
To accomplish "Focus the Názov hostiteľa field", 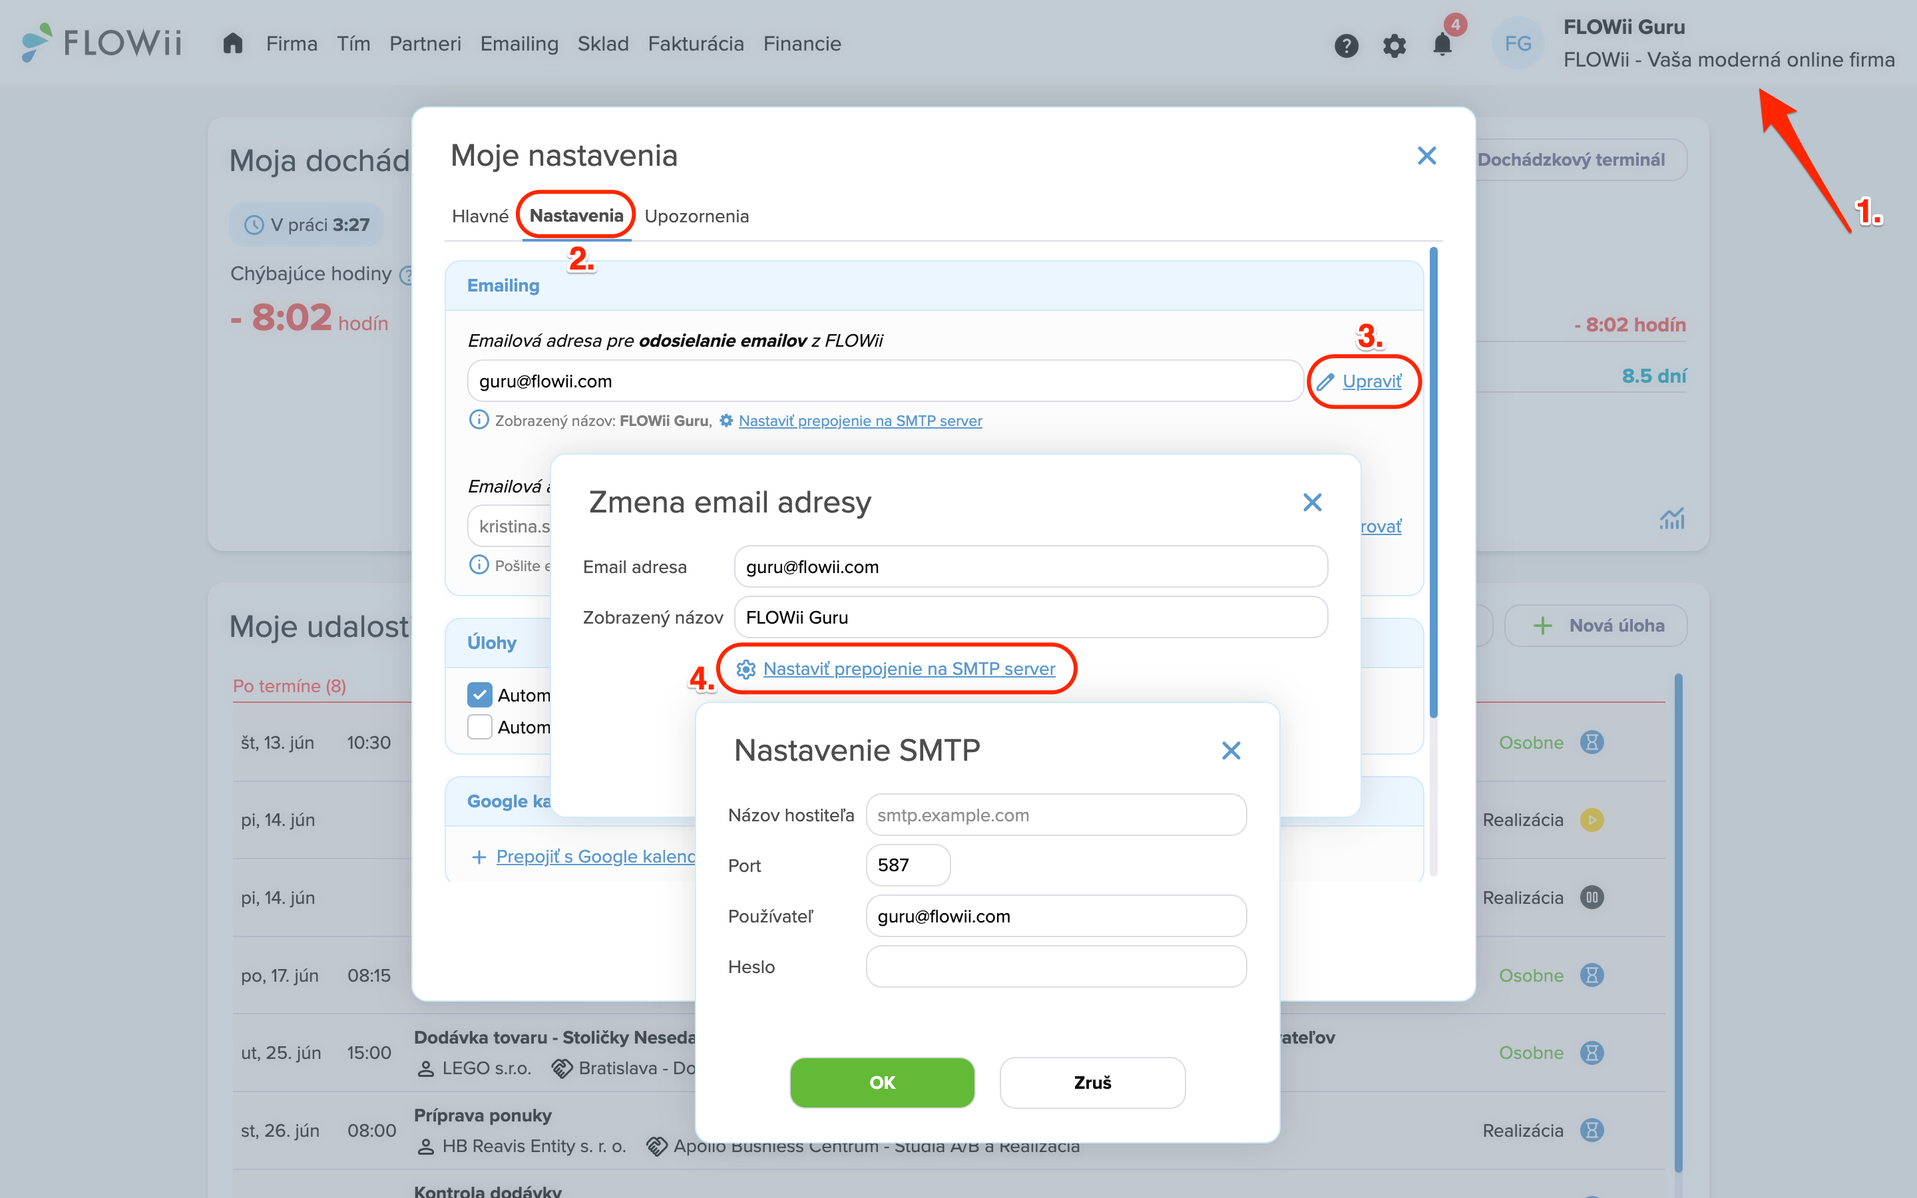I will tap(1056, 815).
